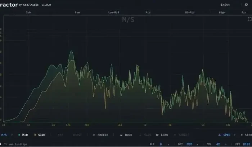Select the Hi-Mid frequency band label
The width and height of the screenshot is (252, 147).
(190, 13)
